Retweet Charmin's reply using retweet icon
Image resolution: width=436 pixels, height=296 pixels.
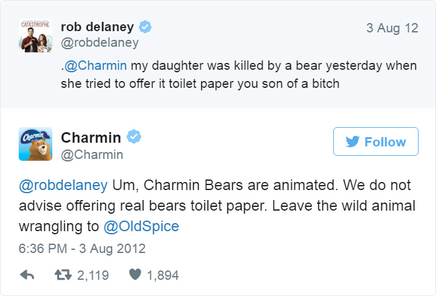point(63,275)
